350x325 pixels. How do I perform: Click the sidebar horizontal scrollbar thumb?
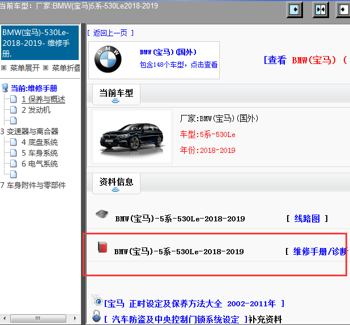38,318
